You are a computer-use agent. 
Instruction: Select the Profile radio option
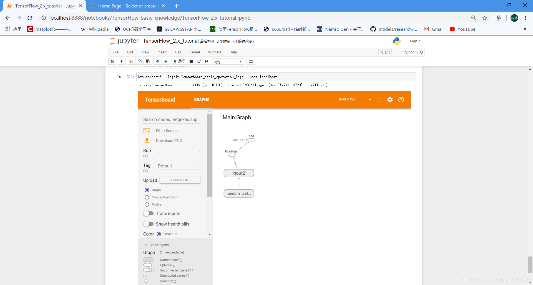pyautogui.click(x=147, y=204)
